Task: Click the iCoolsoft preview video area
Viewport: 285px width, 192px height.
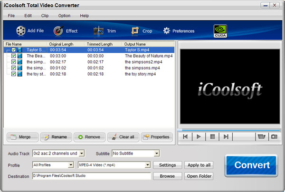Action: (x=230, y=86)
